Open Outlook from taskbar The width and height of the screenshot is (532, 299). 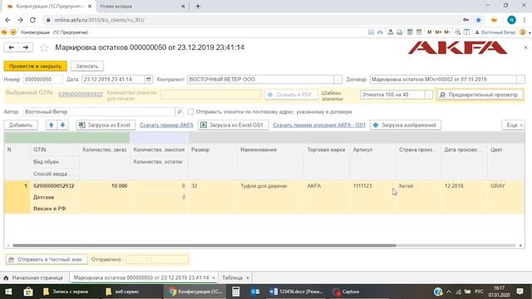tap(255, 292)
